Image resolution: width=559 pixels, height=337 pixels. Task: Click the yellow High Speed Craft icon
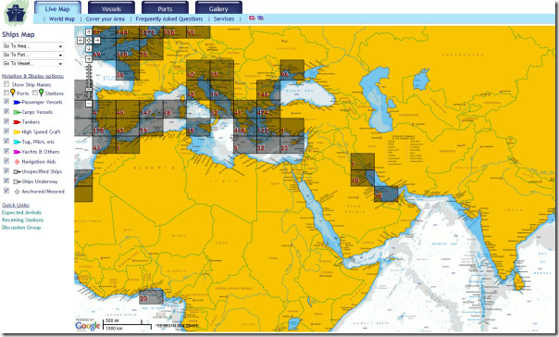[x=17, y=132]
